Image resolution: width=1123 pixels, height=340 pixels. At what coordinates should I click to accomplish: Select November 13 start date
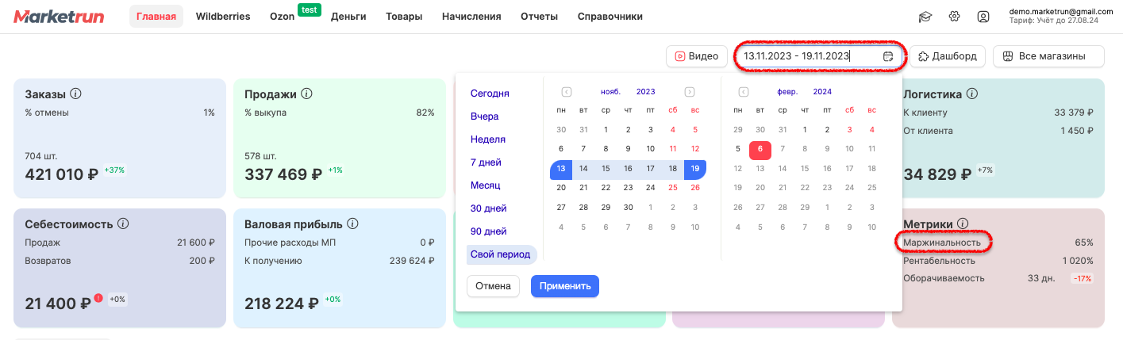tap(560, 169)
